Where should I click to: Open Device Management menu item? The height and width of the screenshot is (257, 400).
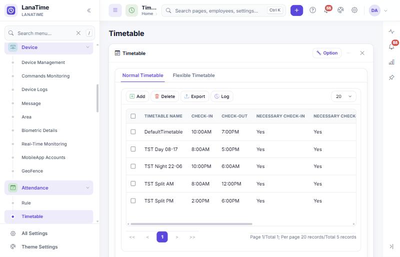pyautogui.click(x=43, y=62)
